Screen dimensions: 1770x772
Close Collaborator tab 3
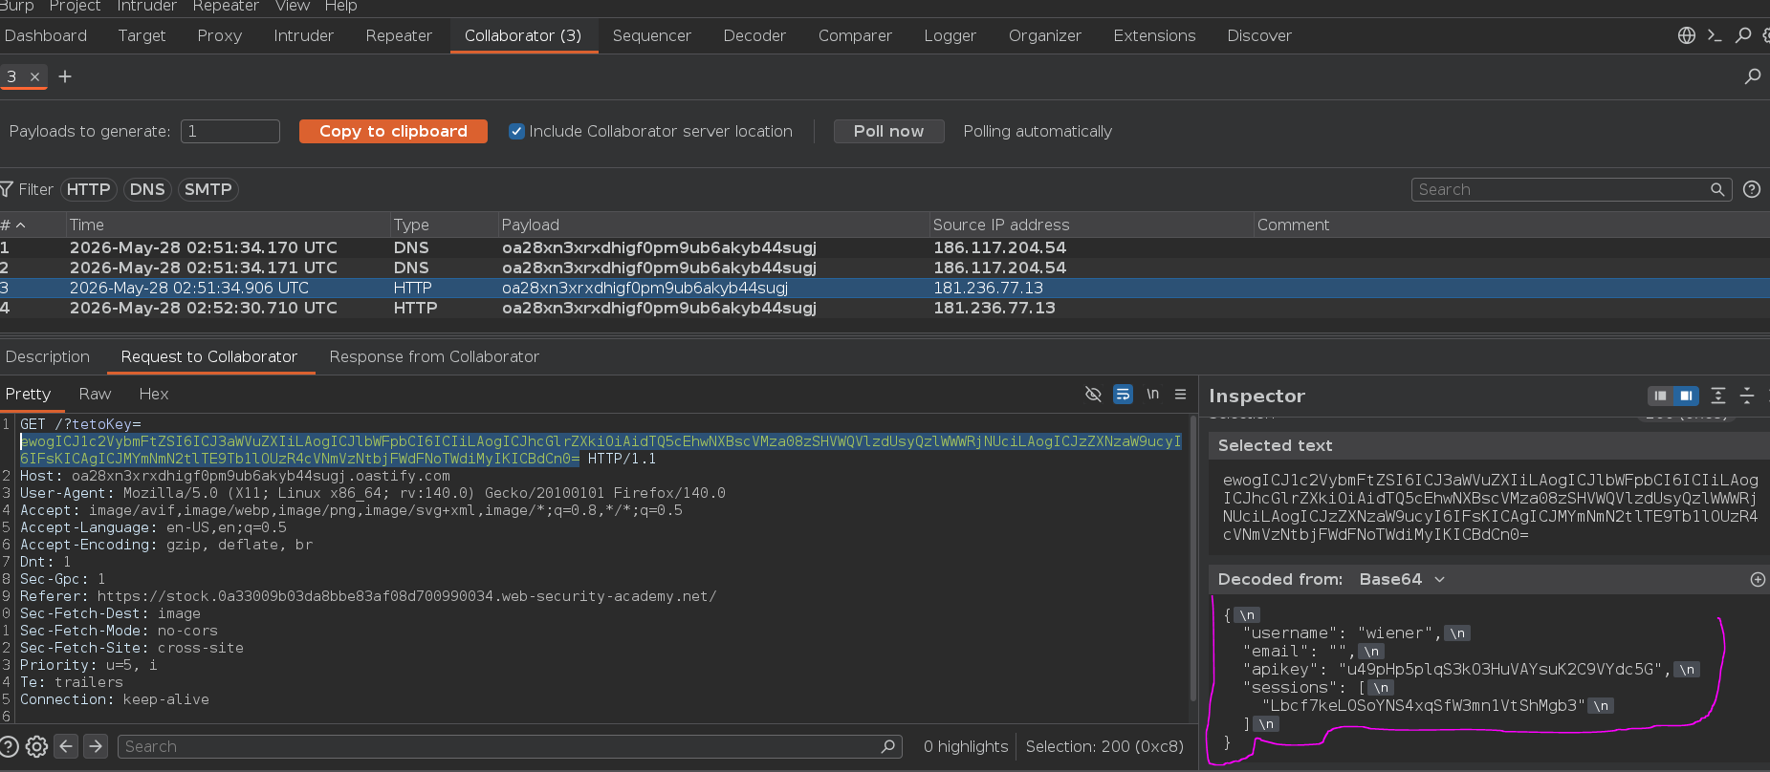coord(34,76)
